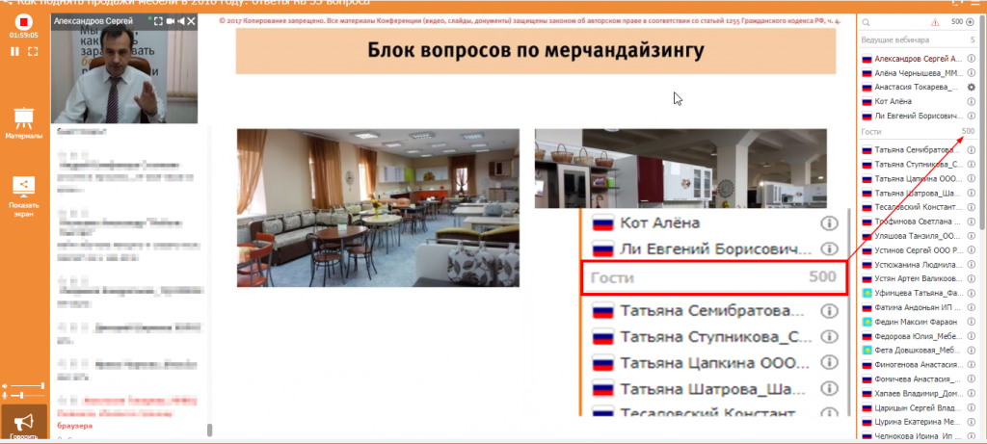Screen dimensions: 987x444
Task: Pause the recording in the left sidebar
Action: point(15,51)
